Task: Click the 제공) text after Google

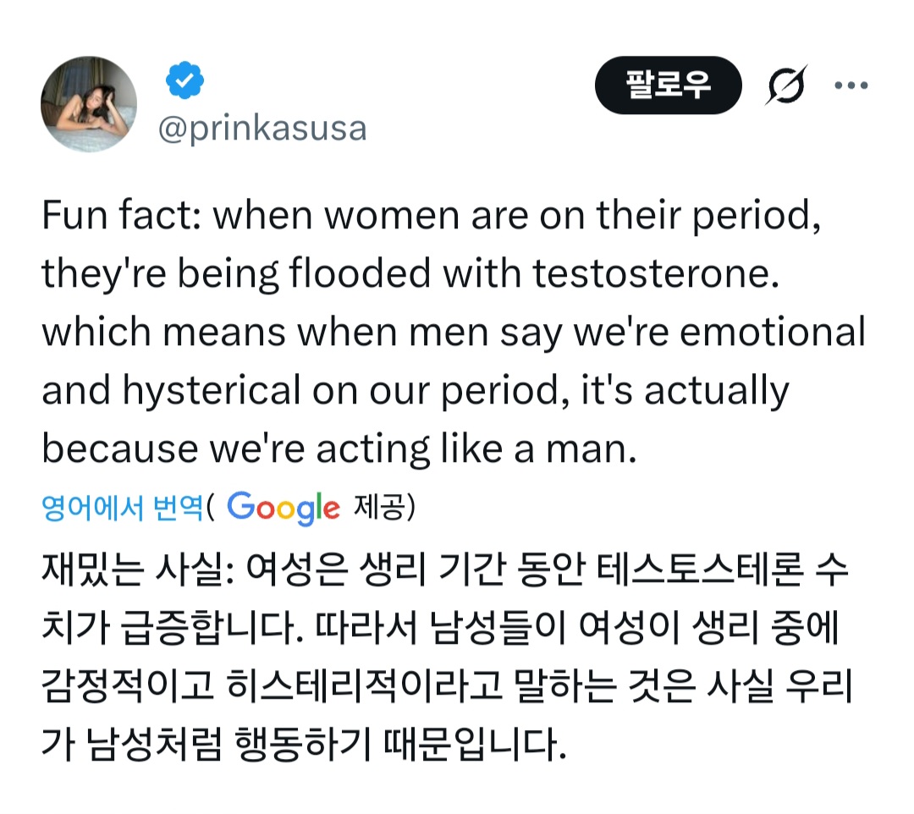Action: [384, 507]
